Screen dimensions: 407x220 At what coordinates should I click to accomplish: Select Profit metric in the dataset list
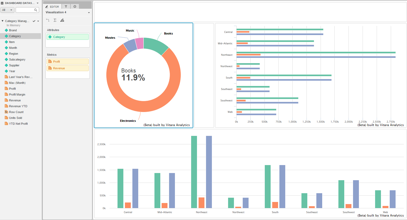pos(12,89)
